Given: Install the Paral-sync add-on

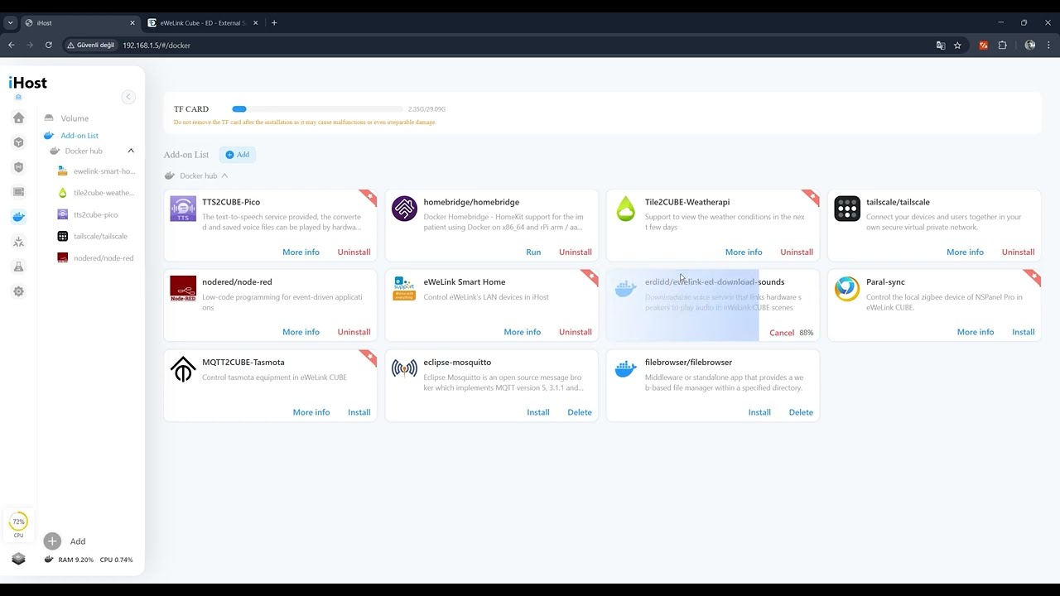Looking at the screenshot, I should click(1024, 333).
